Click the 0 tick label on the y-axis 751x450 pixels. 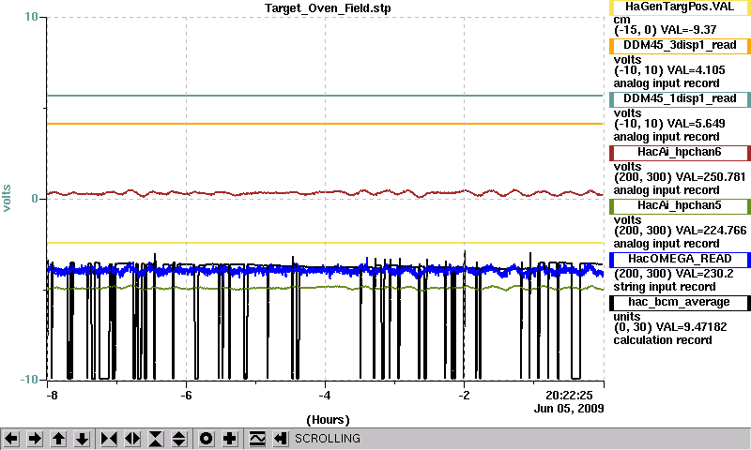[35, 199]
